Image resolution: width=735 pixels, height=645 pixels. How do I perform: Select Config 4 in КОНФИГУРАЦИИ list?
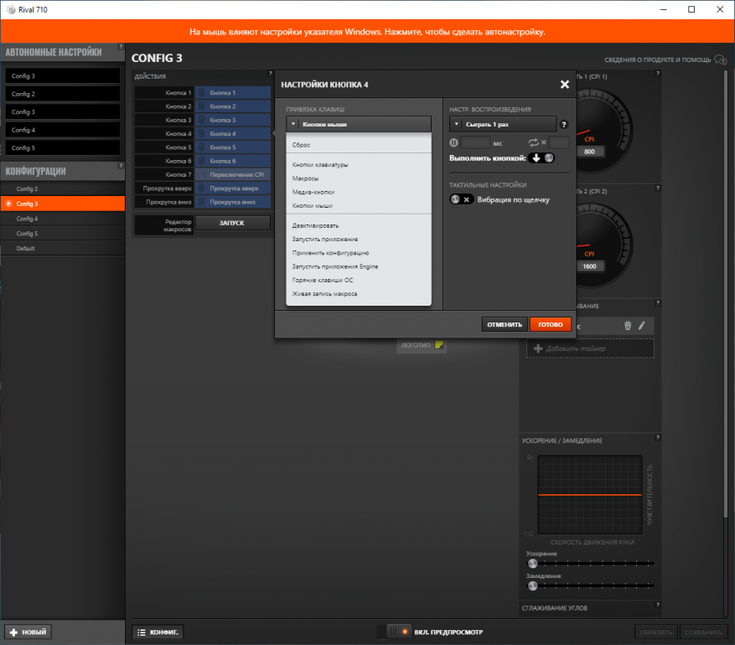(63, 219)
